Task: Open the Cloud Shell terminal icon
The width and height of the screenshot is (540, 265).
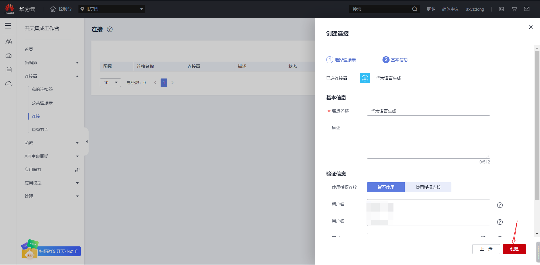Action: pos(501,9)
